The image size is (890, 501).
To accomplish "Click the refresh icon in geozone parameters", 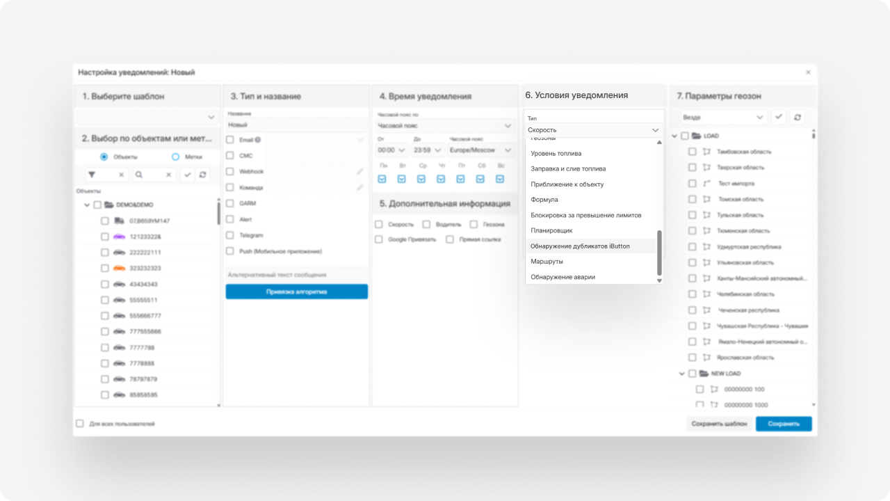I will click(x=798, y=118).
